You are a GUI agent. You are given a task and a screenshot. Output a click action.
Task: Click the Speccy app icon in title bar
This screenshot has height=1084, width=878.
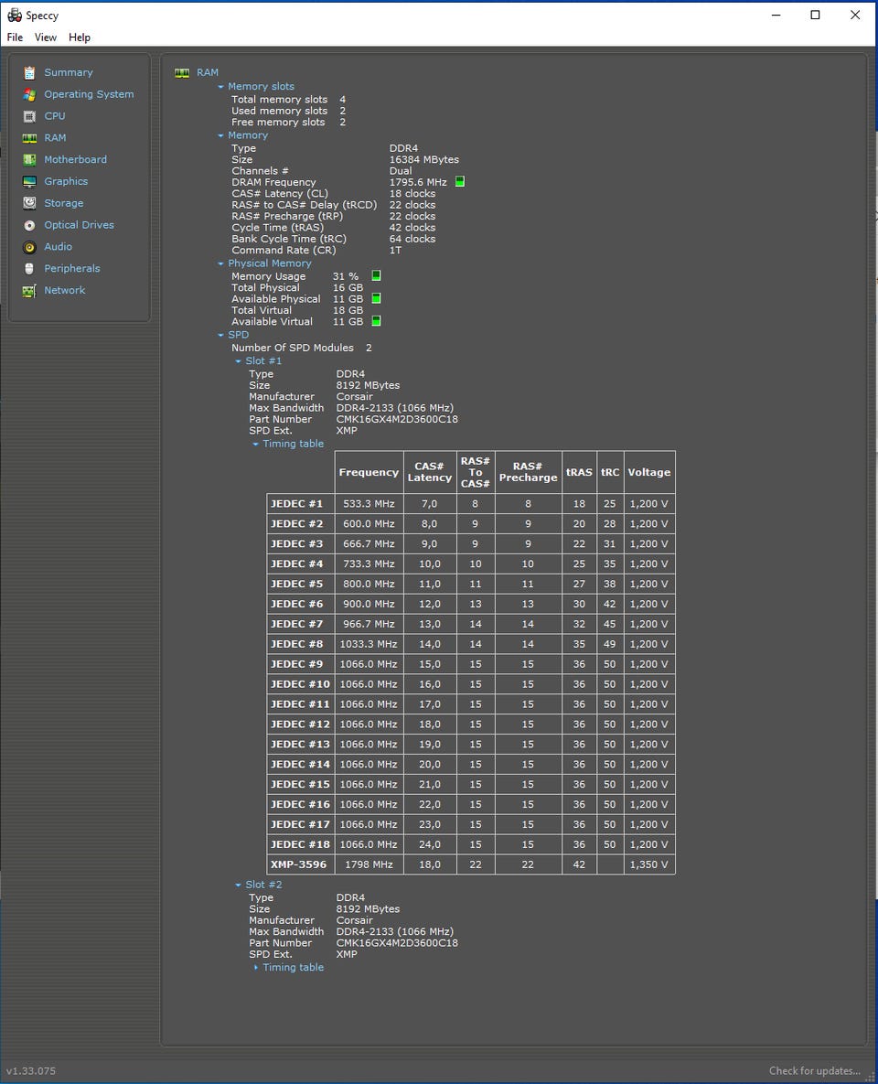point(15,16)
